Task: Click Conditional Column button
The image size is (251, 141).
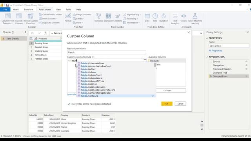Action: click(50, 14)
